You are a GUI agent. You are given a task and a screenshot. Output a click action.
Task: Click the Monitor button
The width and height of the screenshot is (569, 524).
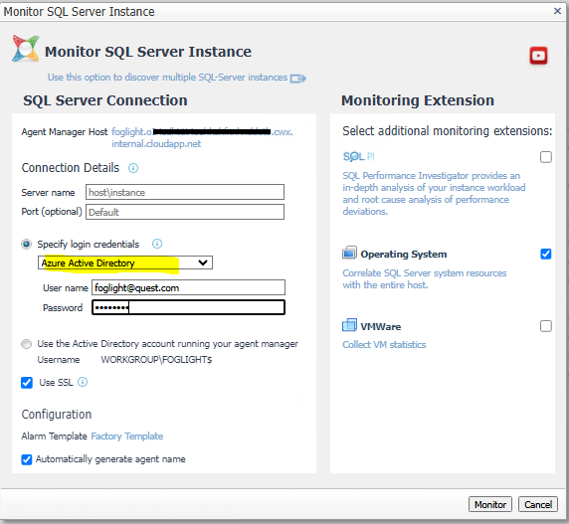click(490, 504)
